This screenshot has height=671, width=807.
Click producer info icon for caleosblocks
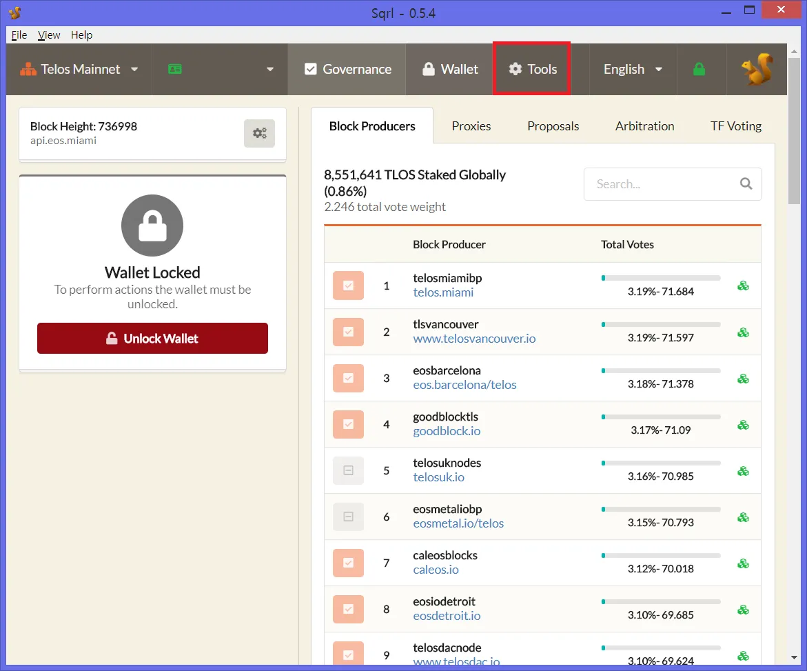click(x=743, y=563)
